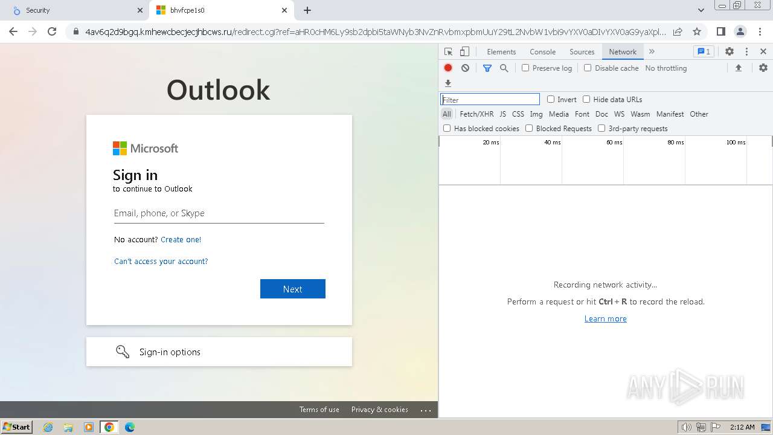The height and width of the screenshot is (435, 773).
Task: Filter requests by Font
Action: pyautogui.click(x=582, y=114)
